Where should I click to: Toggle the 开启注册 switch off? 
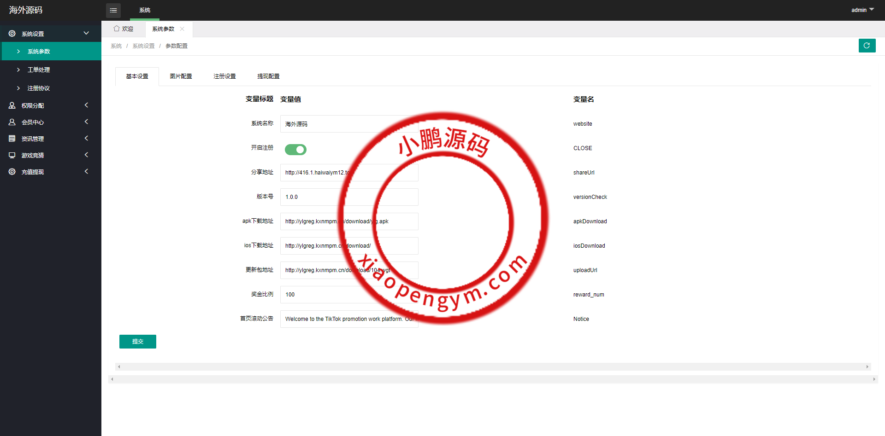(x=295, y=150)
